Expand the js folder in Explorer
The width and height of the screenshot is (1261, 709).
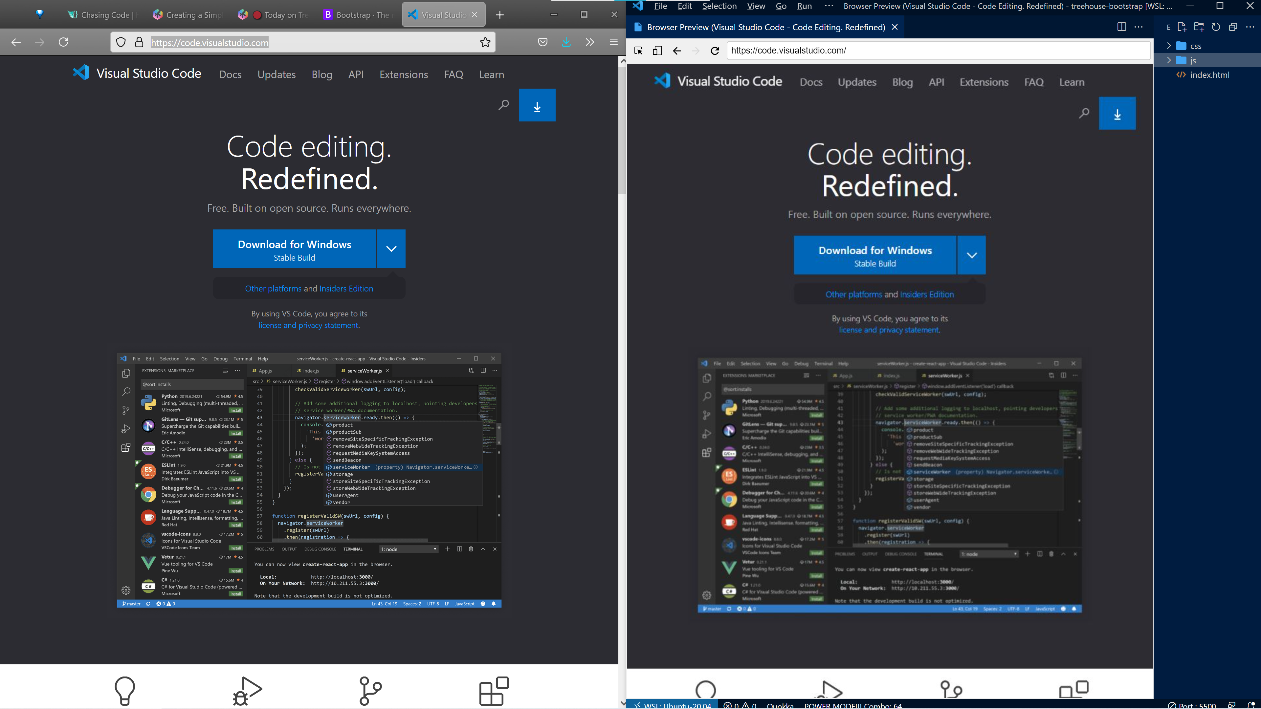[1169, 60]
